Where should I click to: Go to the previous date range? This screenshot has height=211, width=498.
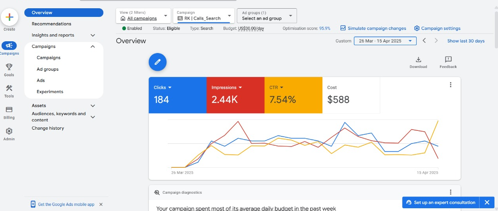[x=424, y=41]
